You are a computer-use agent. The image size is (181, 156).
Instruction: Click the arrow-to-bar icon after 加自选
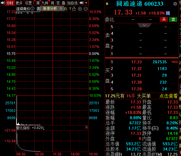[x=81, y=3]
